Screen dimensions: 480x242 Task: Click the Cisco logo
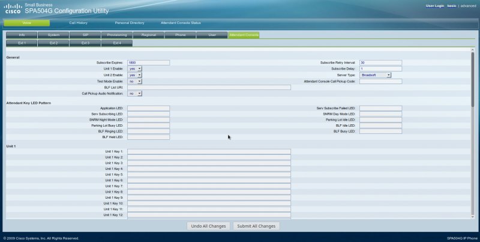[13, 9]
